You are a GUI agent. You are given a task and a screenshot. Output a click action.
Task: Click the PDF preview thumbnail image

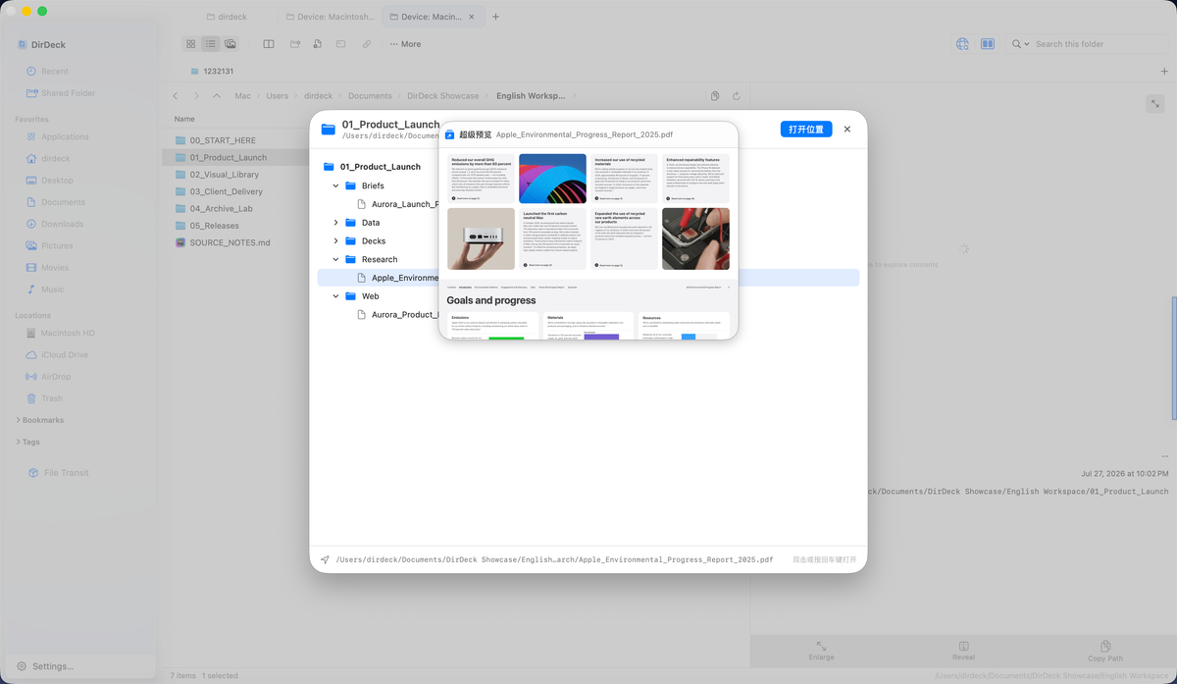coord(588,242)
